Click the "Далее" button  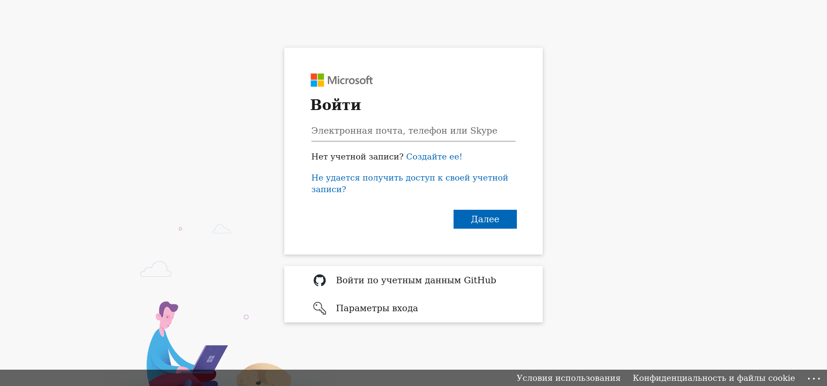pos(485,219)
